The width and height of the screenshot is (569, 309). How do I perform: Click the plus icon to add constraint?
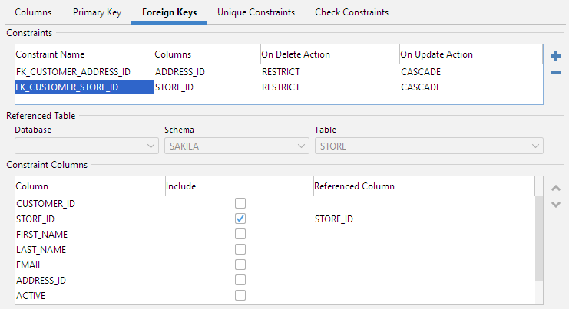[x=556, y=56]
